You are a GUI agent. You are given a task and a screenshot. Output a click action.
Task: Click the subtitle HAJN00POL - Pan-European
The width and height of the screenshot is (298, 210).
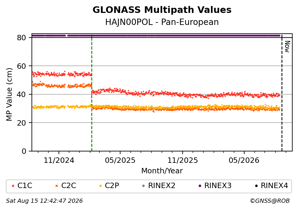[162, 22]
